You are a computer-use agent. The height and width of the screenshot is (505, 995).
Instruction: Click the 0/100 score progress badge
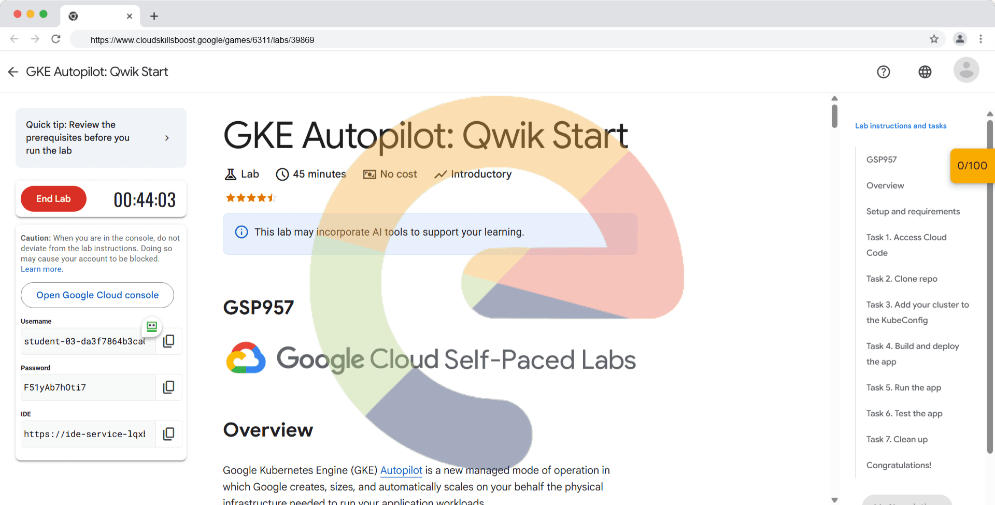[972, 166]
